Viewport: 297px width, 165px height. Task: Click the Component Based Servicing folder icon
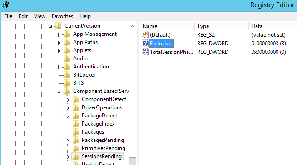pyautogui.click(x=67, y=91)
